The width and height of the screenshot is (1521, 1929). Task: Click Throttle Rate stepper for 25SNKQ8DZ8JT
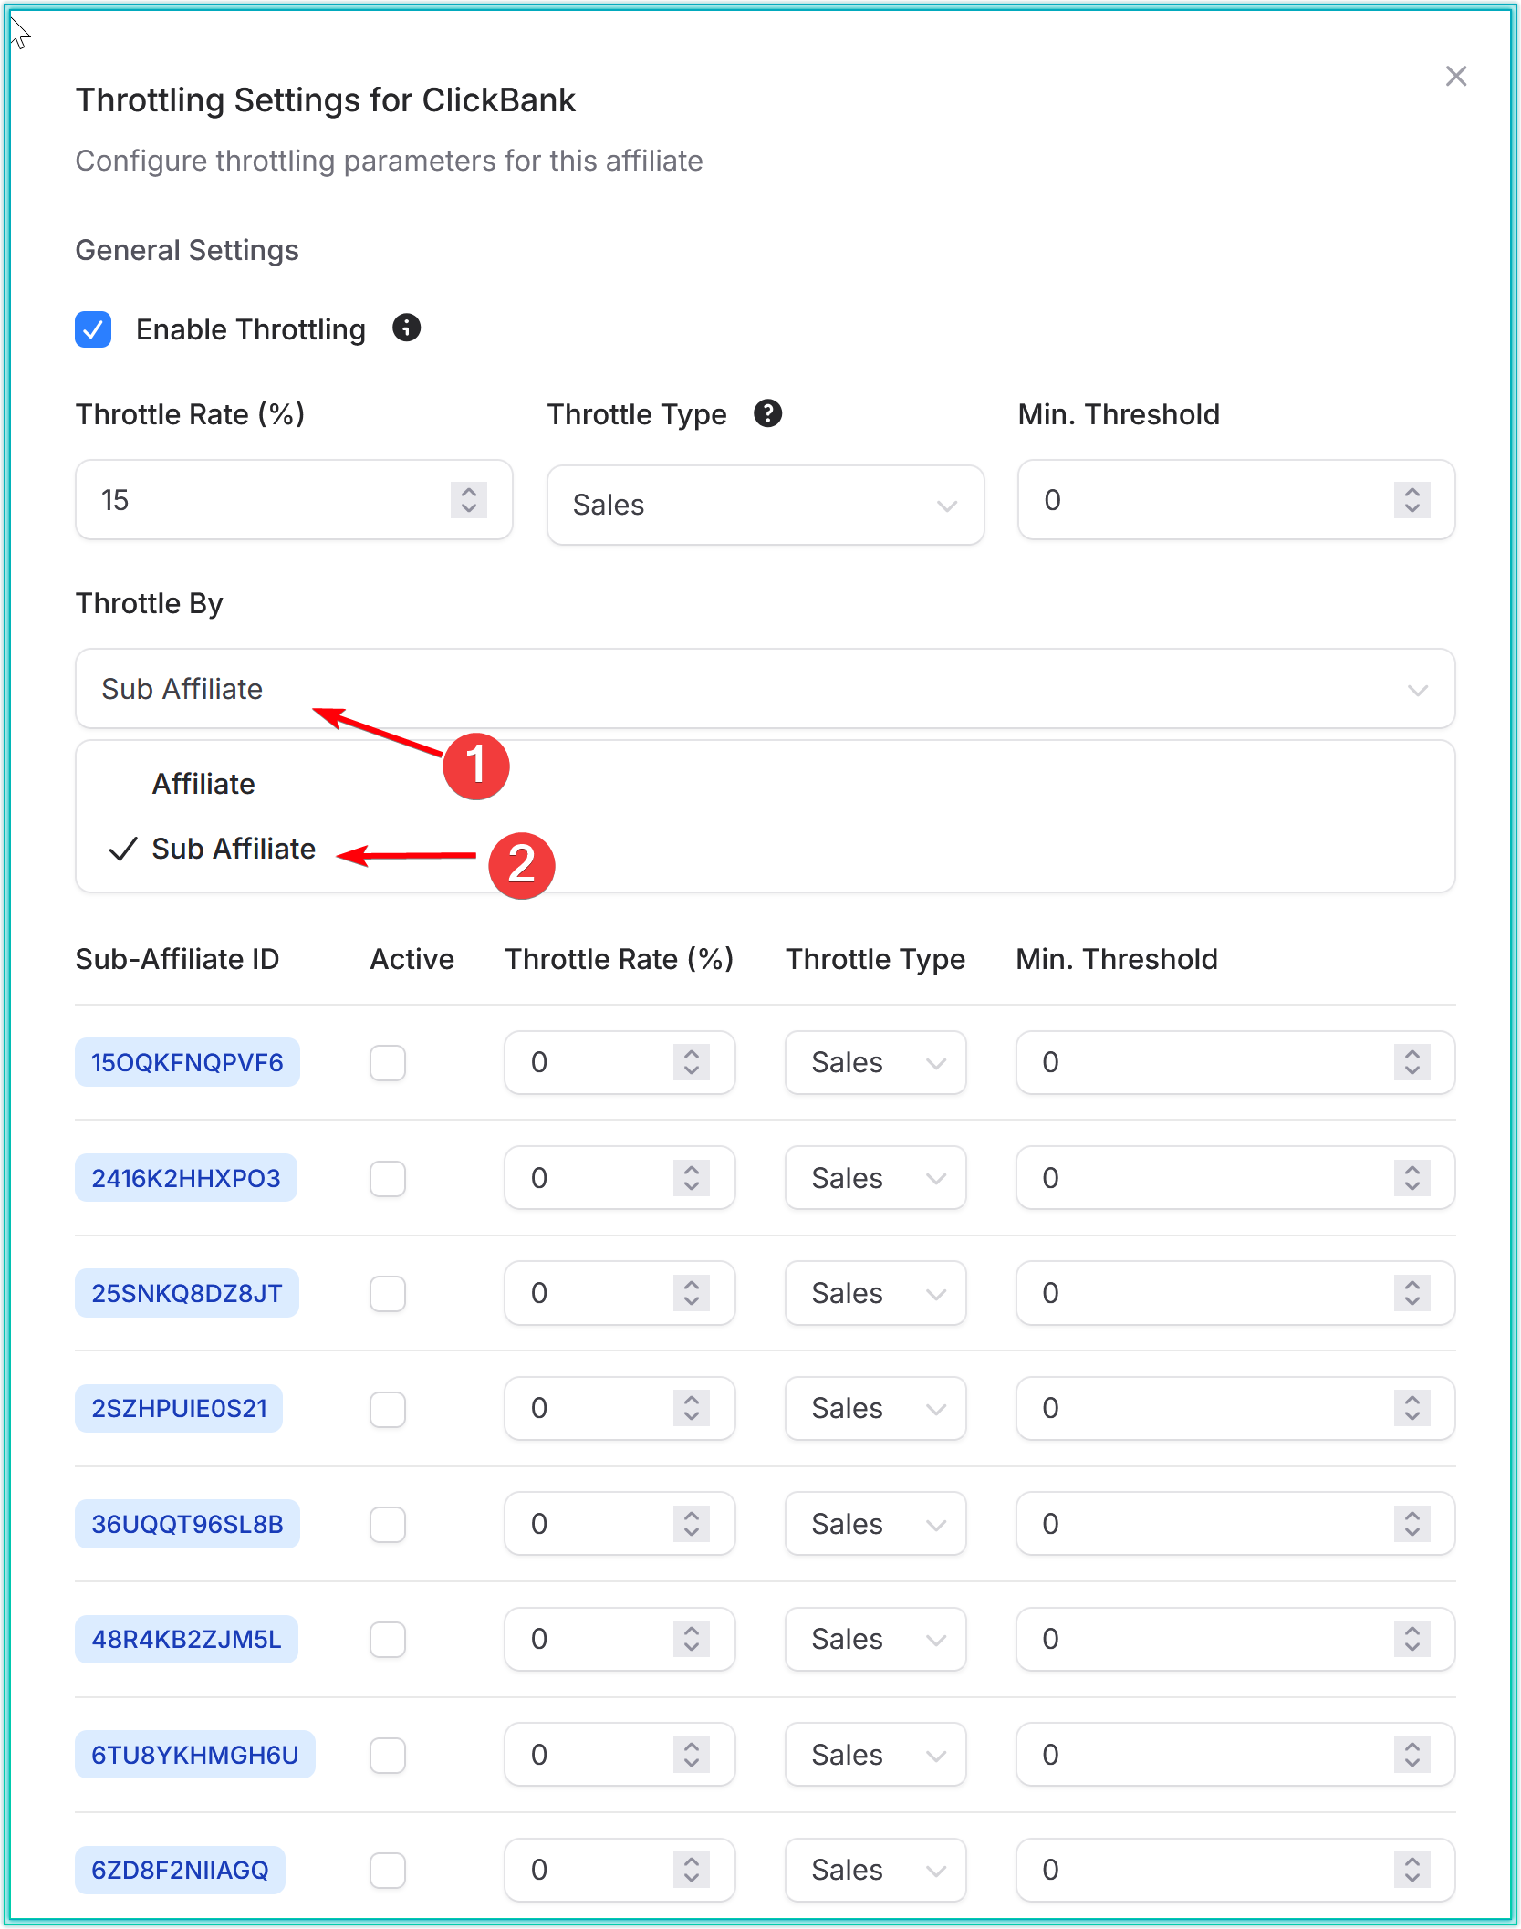(691, 1293)
